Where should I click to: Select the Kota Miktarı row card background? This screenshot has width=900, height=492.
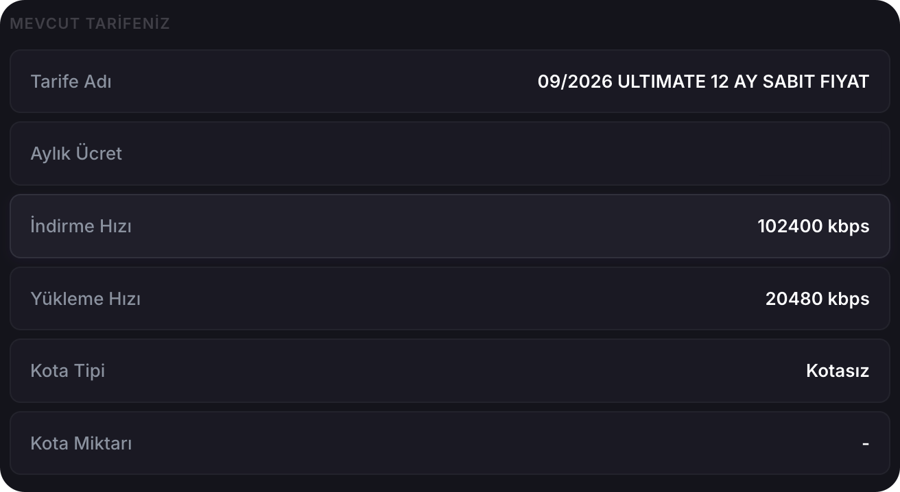(x=450, y=443)
